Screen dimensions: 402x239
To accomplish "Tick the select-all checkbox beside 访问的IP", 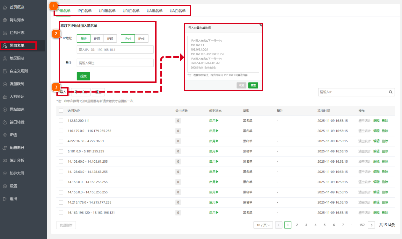I will coord(61,111).
